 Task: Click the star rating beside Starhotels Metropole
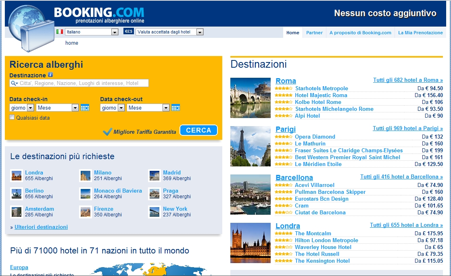284,89
